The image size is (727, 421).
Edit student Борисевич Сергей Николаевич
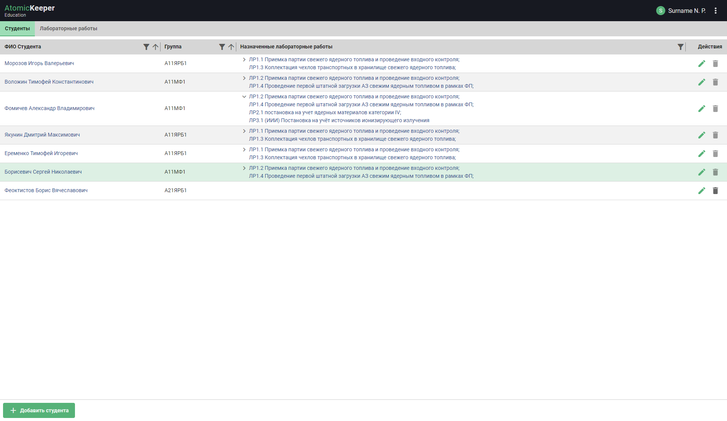coord(702,172)
